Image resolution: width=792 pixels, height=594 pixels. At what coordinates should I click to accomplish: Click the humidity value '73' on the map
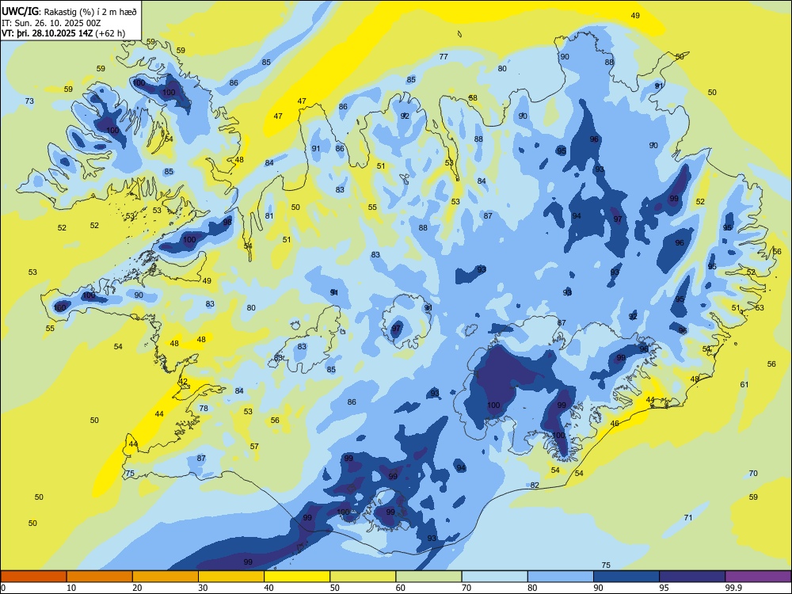(x=30, y=101)
